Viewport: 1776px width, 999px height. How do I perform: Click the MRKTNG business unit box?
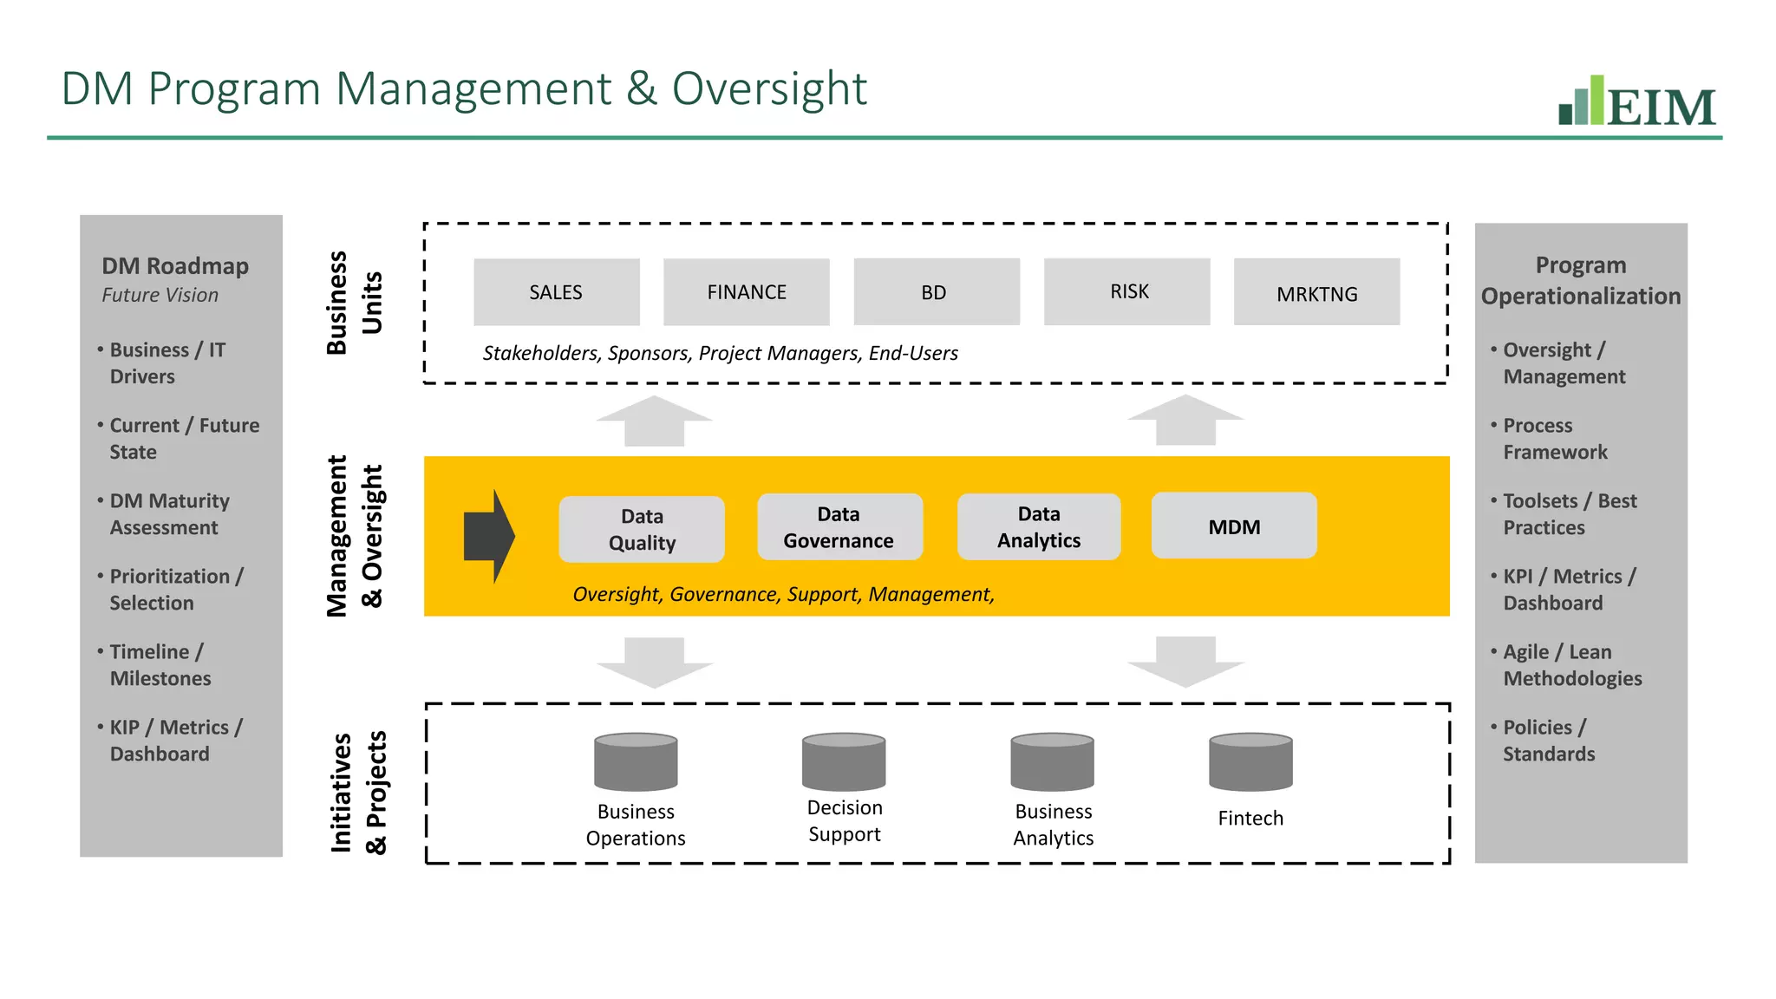point(1316,292)
